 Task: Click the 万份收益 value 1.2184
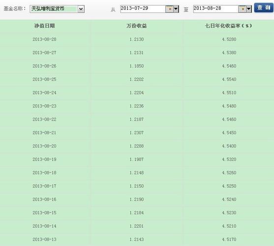137,213
